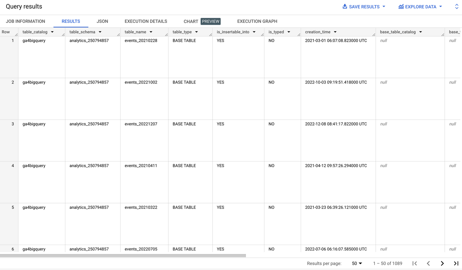Switch to the Job Information tab
Image resolution: width=462 pixels, height=270 pixels.
[x=25, y=21]
